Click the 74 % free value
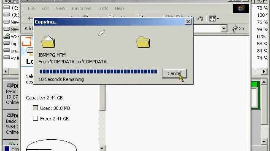Viewport: 270px width, 151px height. [262, 58]
